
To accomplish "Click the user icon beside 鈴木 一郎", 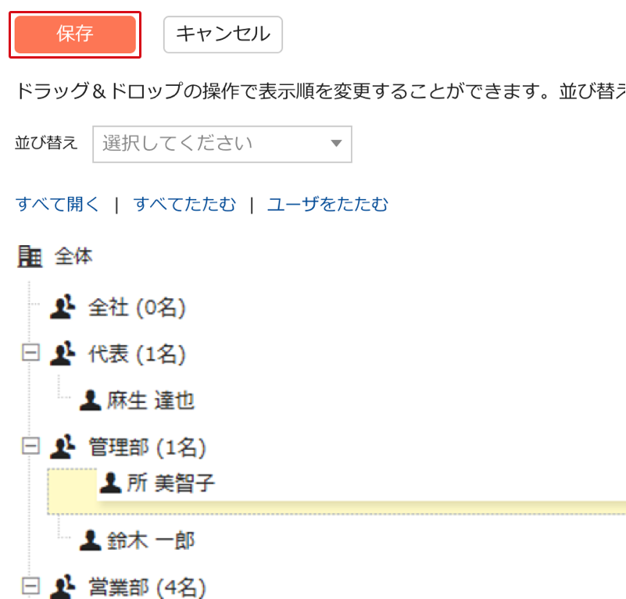I will [x=91, y=539].
